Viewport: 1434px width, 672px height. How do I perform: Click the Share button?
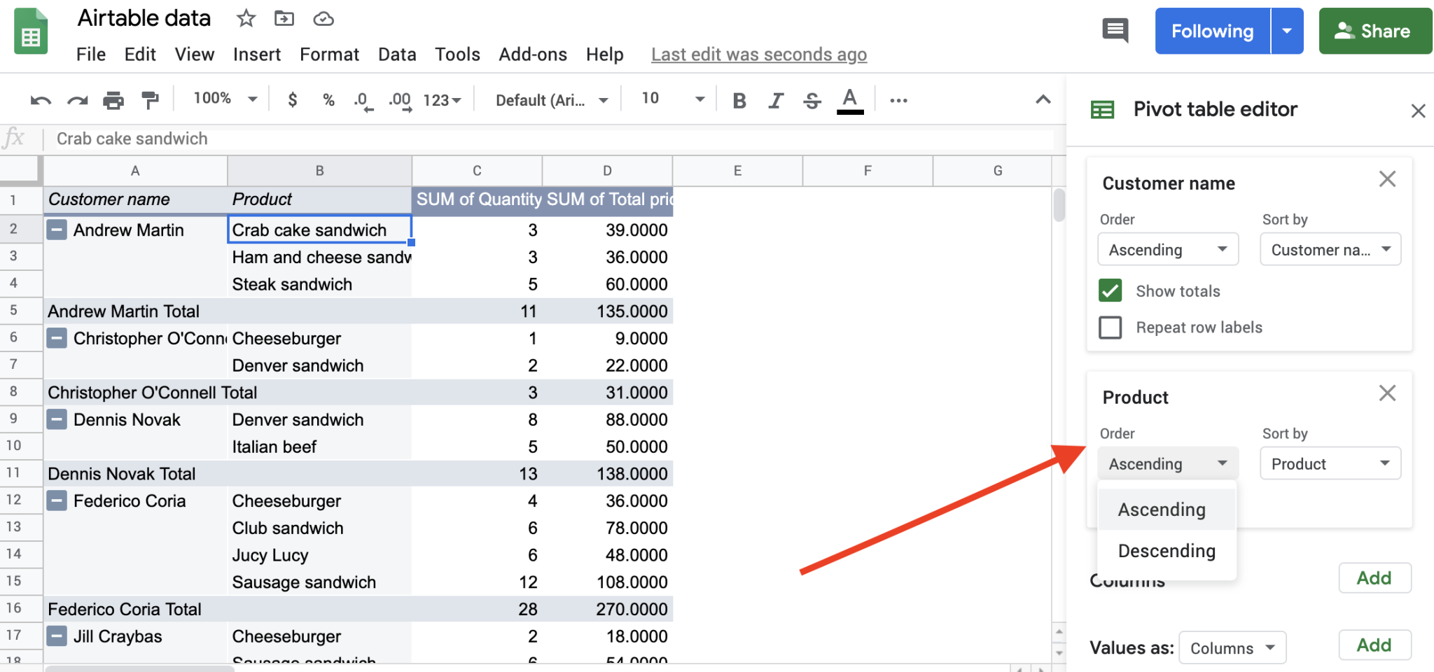[1374, 30]
